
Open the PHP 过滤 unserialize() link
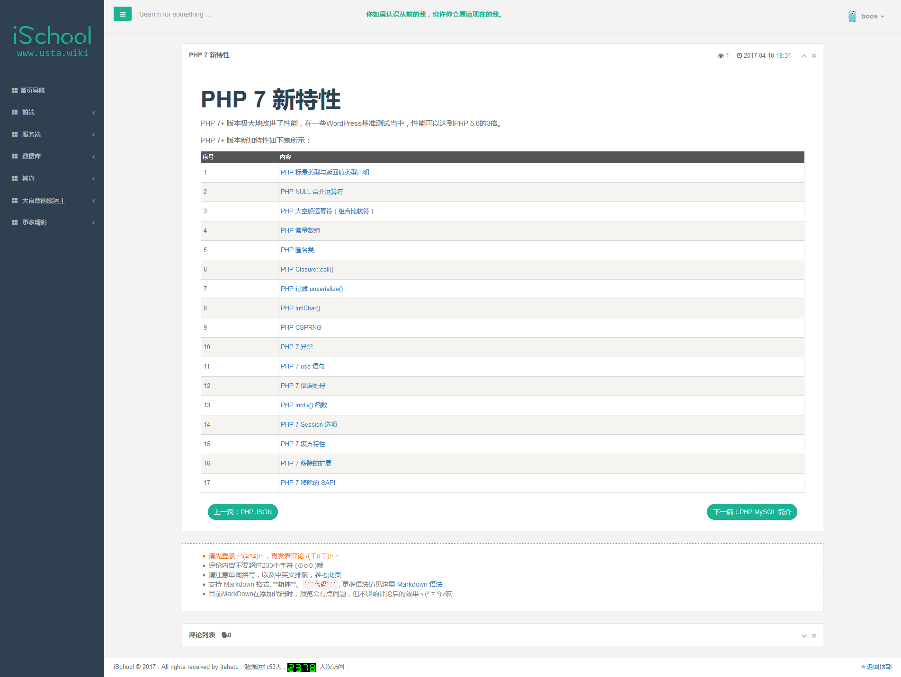coord(312,289)
